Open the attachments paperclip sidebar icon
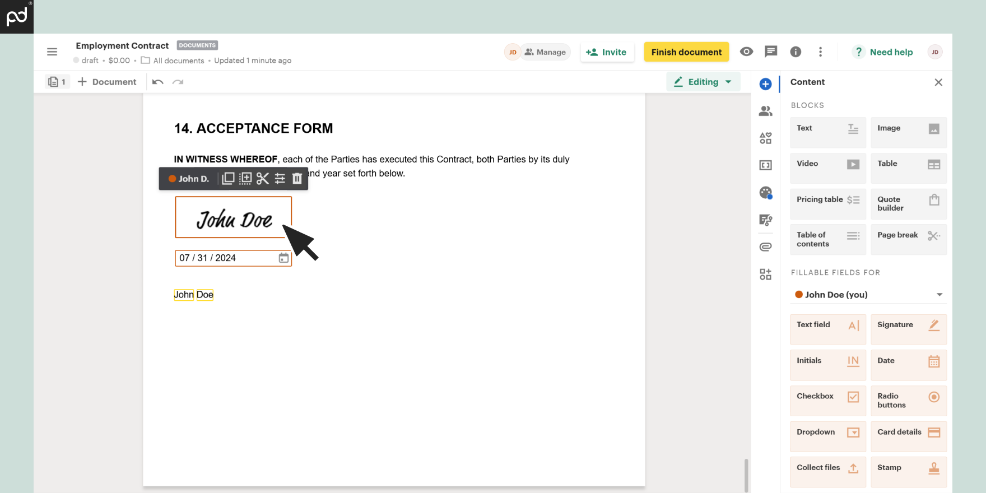Viewport: 986px width, 493px height. (765, 246)
